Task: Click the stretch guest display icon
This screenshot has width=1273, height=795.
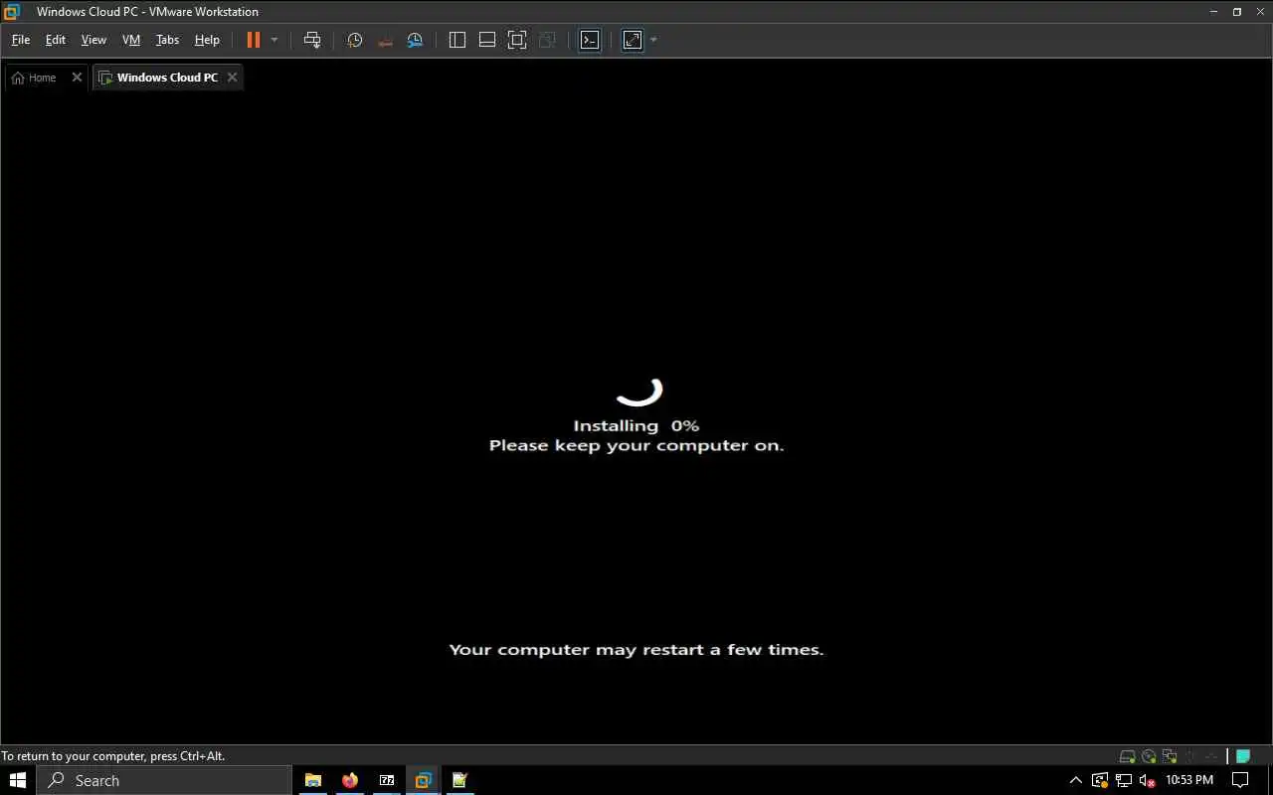Action: point(633,40)
